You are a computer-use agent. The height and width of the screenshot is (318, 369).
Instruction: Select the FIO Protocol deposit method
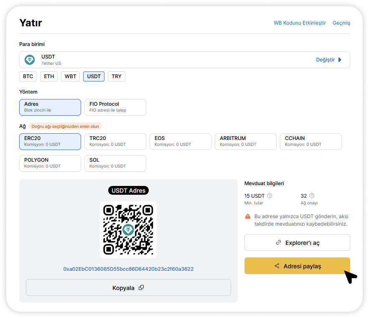coord(115,107)
